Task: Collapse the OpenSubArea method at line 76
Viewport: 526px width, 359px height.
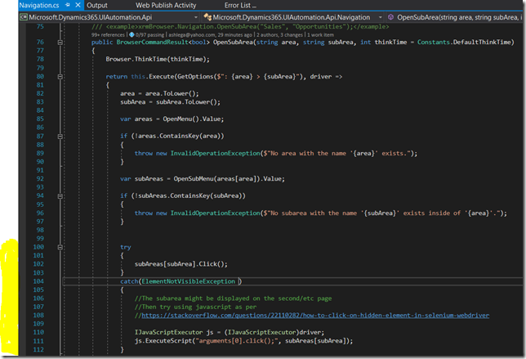Action: click(x=60, y=43)
